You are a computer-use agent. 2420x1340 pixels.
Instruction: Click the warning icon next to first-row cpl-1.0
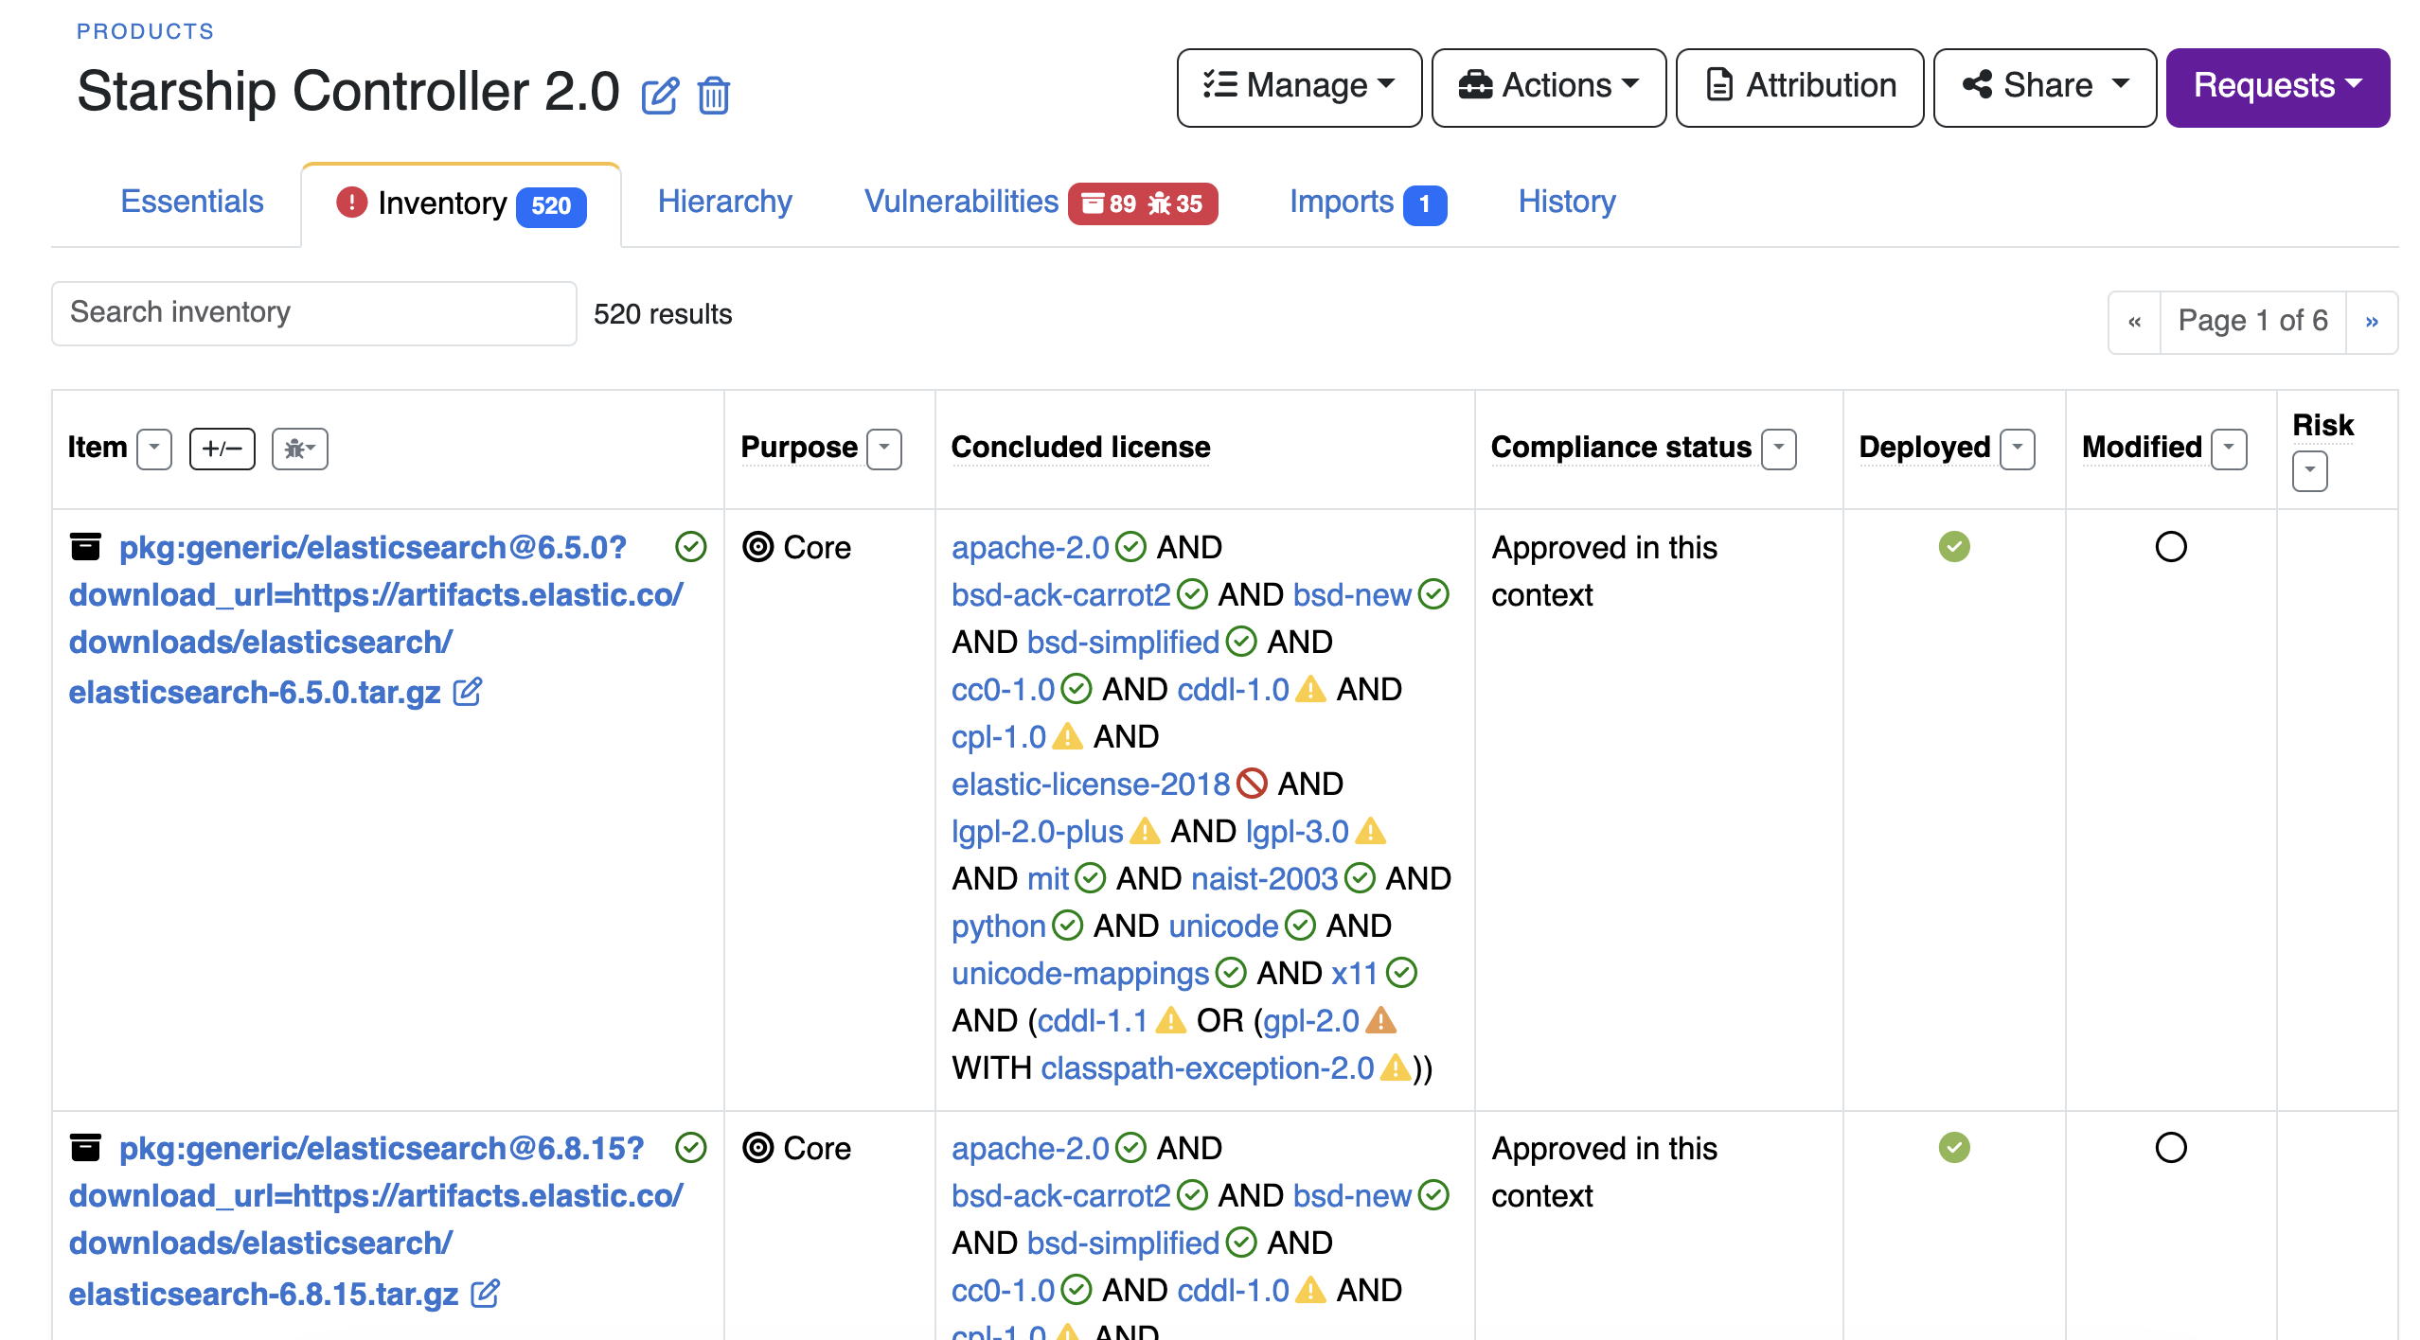click(x=1067, y=735)
